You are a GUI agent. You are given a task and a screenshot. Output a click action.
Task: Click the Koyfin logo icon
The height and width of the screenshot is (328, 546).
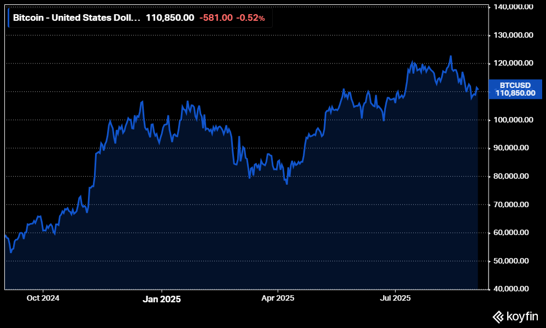tap(498, 316)
